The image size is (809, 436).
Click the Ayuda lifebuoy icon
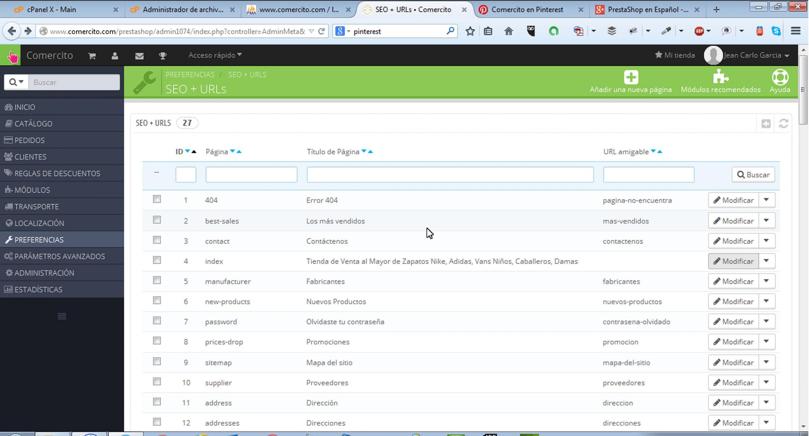(780, 77)
